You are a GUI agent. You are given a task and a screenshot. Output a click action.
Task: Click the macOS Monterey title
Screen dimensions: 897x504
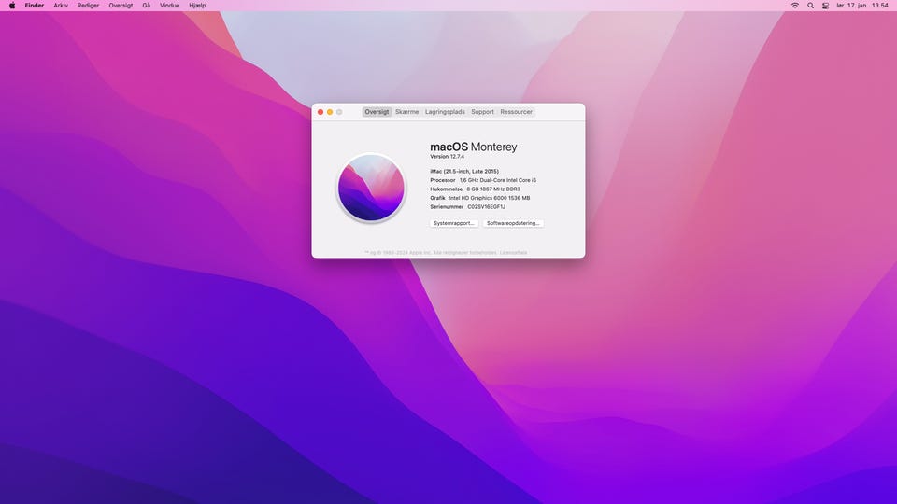click(x=474, y=147)
